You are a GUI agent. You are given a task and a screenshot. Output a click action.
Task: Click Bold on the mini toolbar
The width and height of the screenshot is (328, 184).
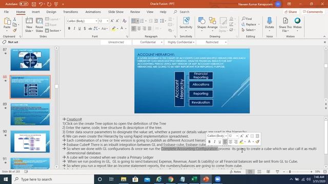tap(209, 142)
